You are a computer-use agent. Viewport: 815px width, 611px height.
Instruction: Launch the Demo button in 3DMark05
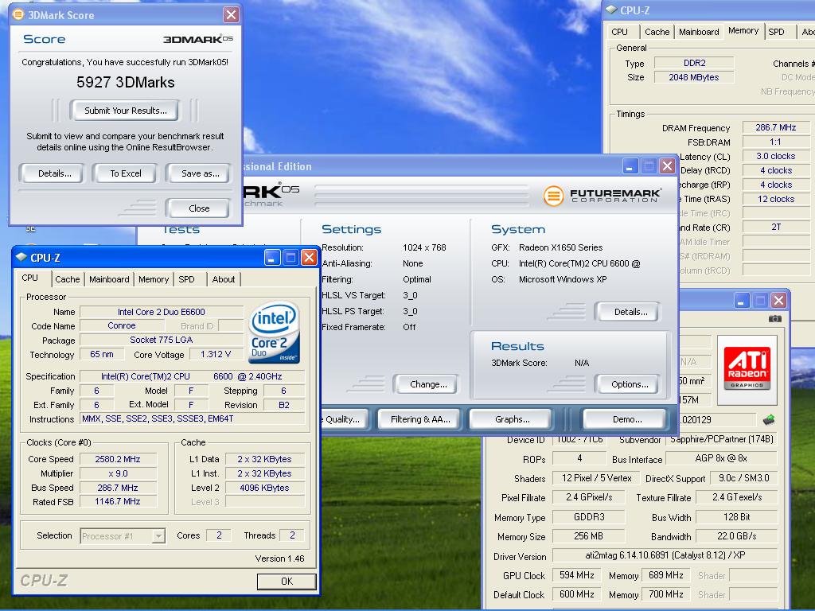626,418
